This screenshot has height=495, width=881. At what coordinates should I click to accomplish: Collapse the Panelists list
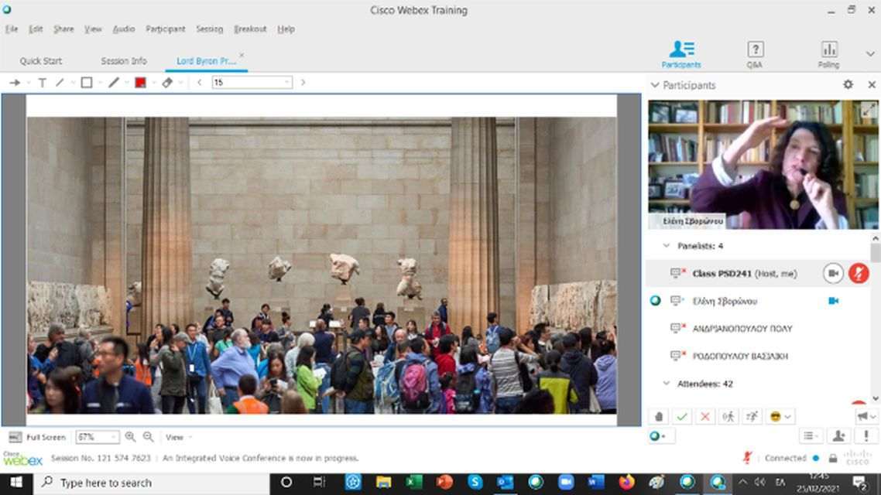click(666, 246)
